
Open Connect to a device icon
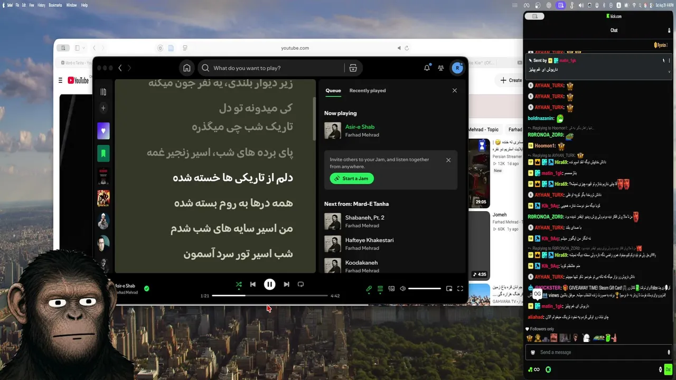[x=391, y=289]
